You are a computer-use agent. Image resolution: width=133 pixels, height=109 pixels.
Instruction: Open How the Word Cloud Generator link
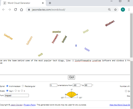click(120, 105)
